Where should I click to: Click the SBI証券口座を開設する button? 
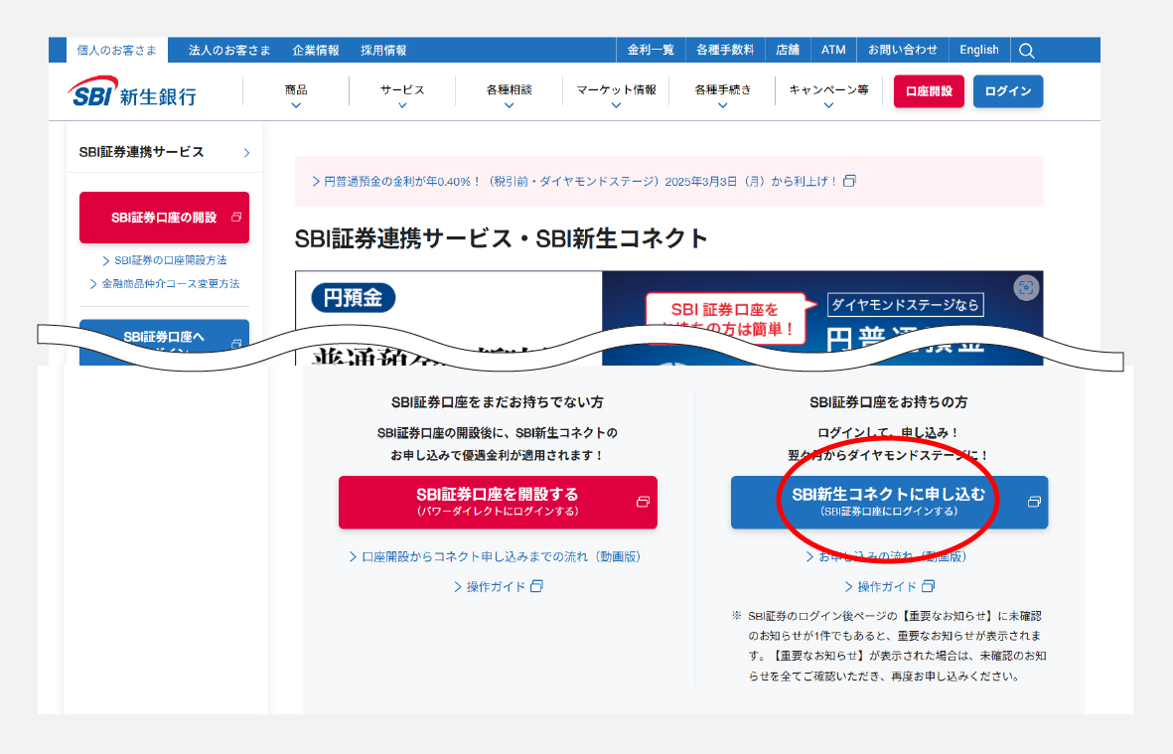coord(498,502)
